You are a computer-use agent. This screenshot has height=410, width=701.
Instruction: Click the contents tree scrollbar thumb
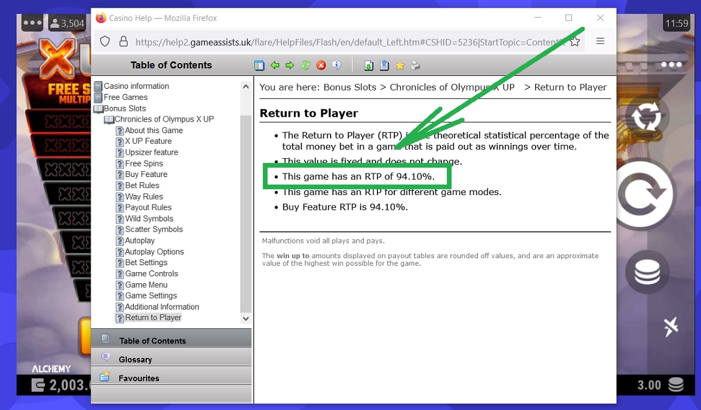coord(246,213)
